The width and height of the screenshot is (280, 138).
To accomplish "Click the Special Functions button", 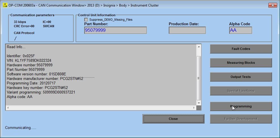I will 241,91.
